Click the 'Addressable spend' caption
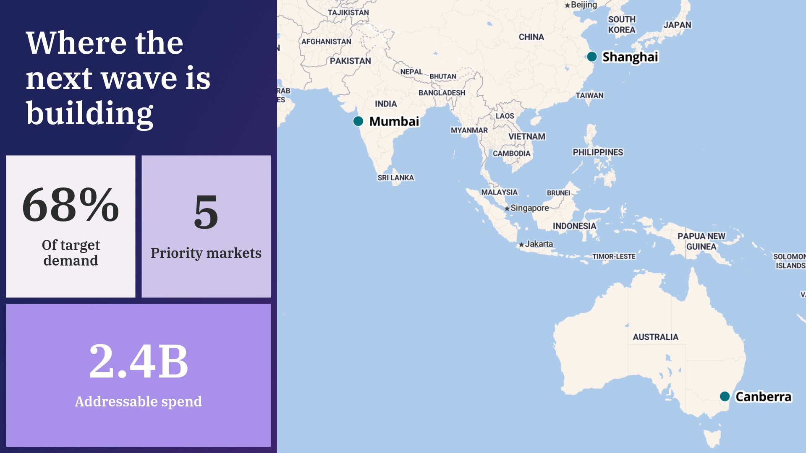 tap(139, 402)
